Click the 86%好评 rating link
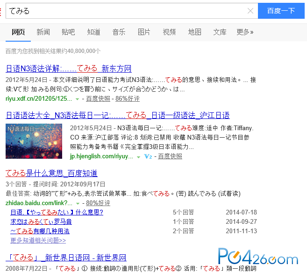The height and width of the screenshot is (273, 307). 128,98
